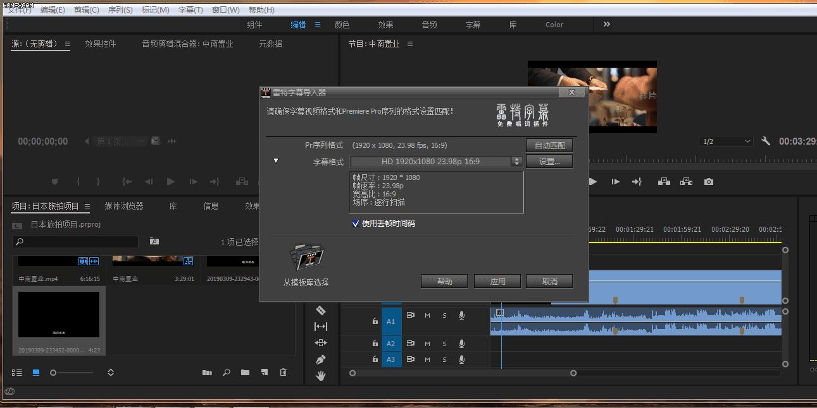The height and width of the screenshot is (408, 817).
Task: Select the Hand tool
Action: click(x=321, y=376)
